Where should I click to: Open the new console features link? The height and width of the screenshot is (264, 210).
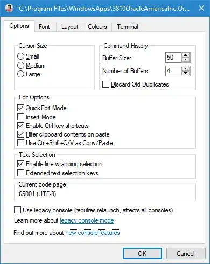(x=93, y=233)
